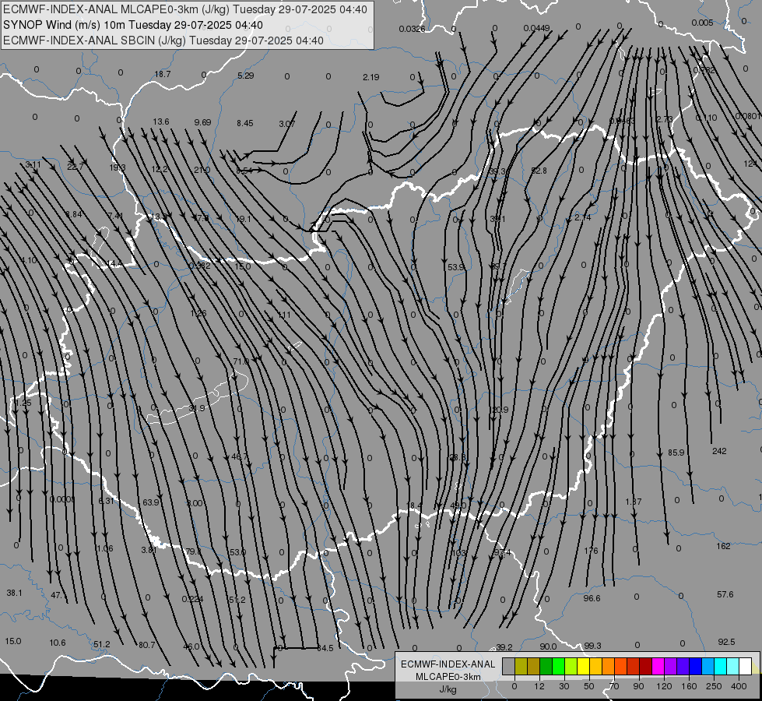This screenshot has height=701, width=762.
Task: Click the map value 9.69
Action: coord(202,122)
